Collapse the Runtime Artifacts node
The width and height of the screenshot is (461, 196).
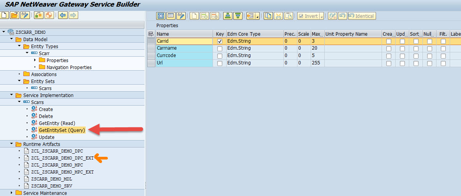(x=11, y=144)
